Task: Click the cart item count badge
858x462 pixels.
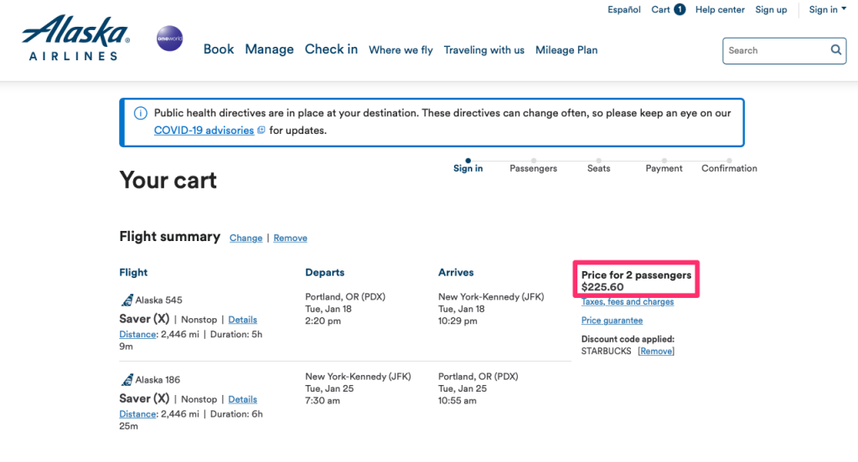Action: [680, 10]
